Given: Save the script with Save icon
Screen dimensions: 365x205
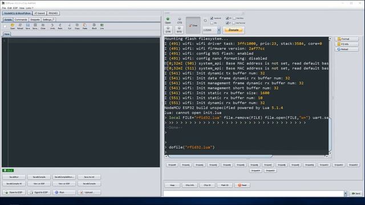Looking at the screenshot, I should click(28, 26).
